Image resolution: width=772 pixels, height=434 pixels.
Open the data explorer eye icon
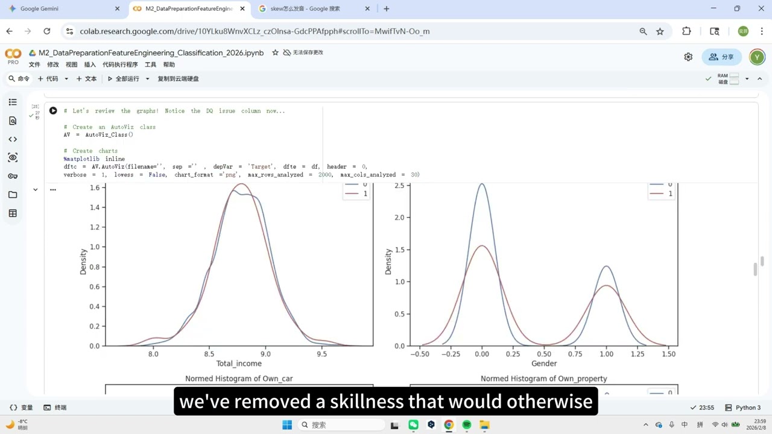coord(13,158)
